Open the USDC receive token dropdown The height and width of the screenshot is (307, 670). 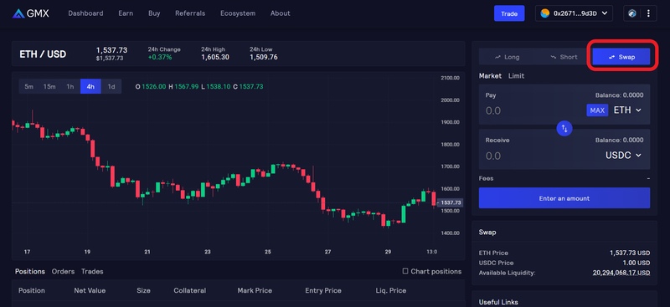(623, 156)
